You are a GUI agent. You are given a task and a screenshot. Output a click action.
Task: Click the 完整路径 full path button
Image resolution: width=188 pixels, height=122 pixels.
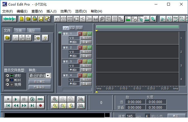pos(40,87)
